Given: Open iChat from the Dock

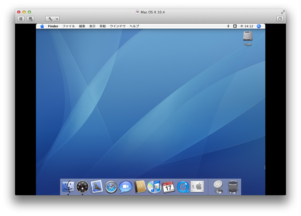Looking at the screenshot, I should 126,187.
